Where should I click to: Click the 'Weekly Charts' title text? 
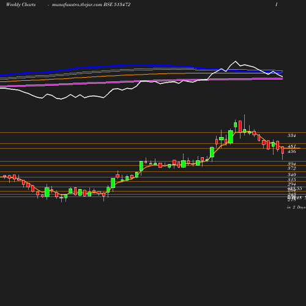(x=21, y=4)
